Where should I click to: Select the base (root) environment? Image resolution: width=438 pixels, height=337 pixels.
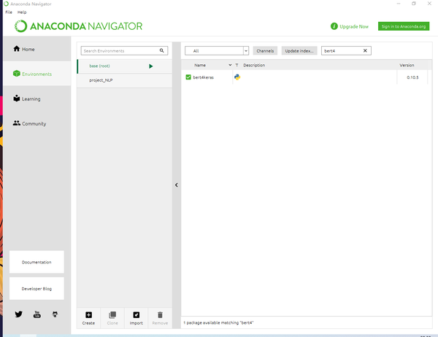pyautogui.click(x=125, y=66)
